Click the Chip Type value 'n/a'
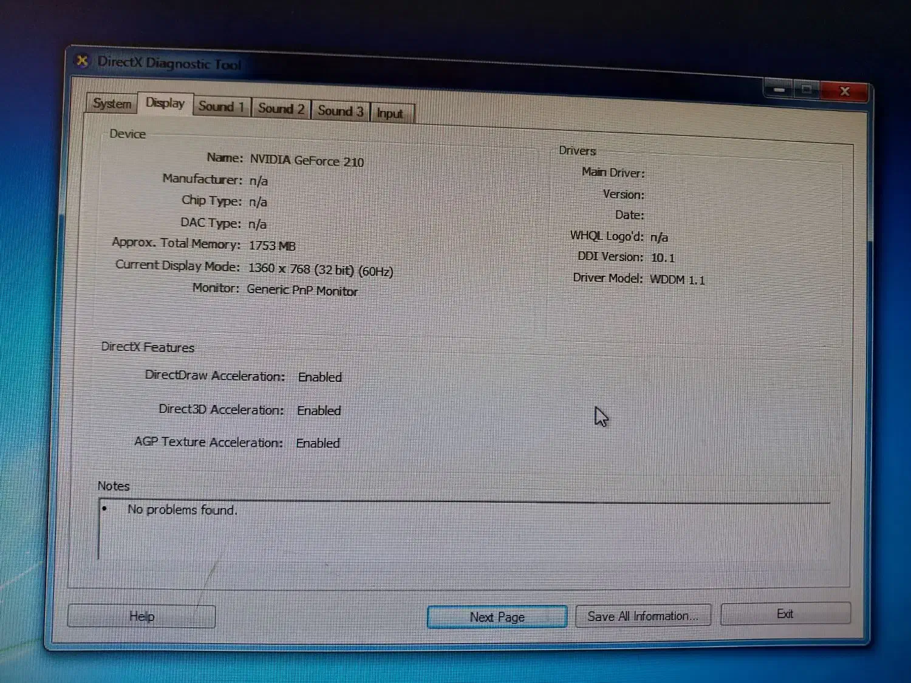Screen dimensions: 911x683 click(x=258, y=202)
